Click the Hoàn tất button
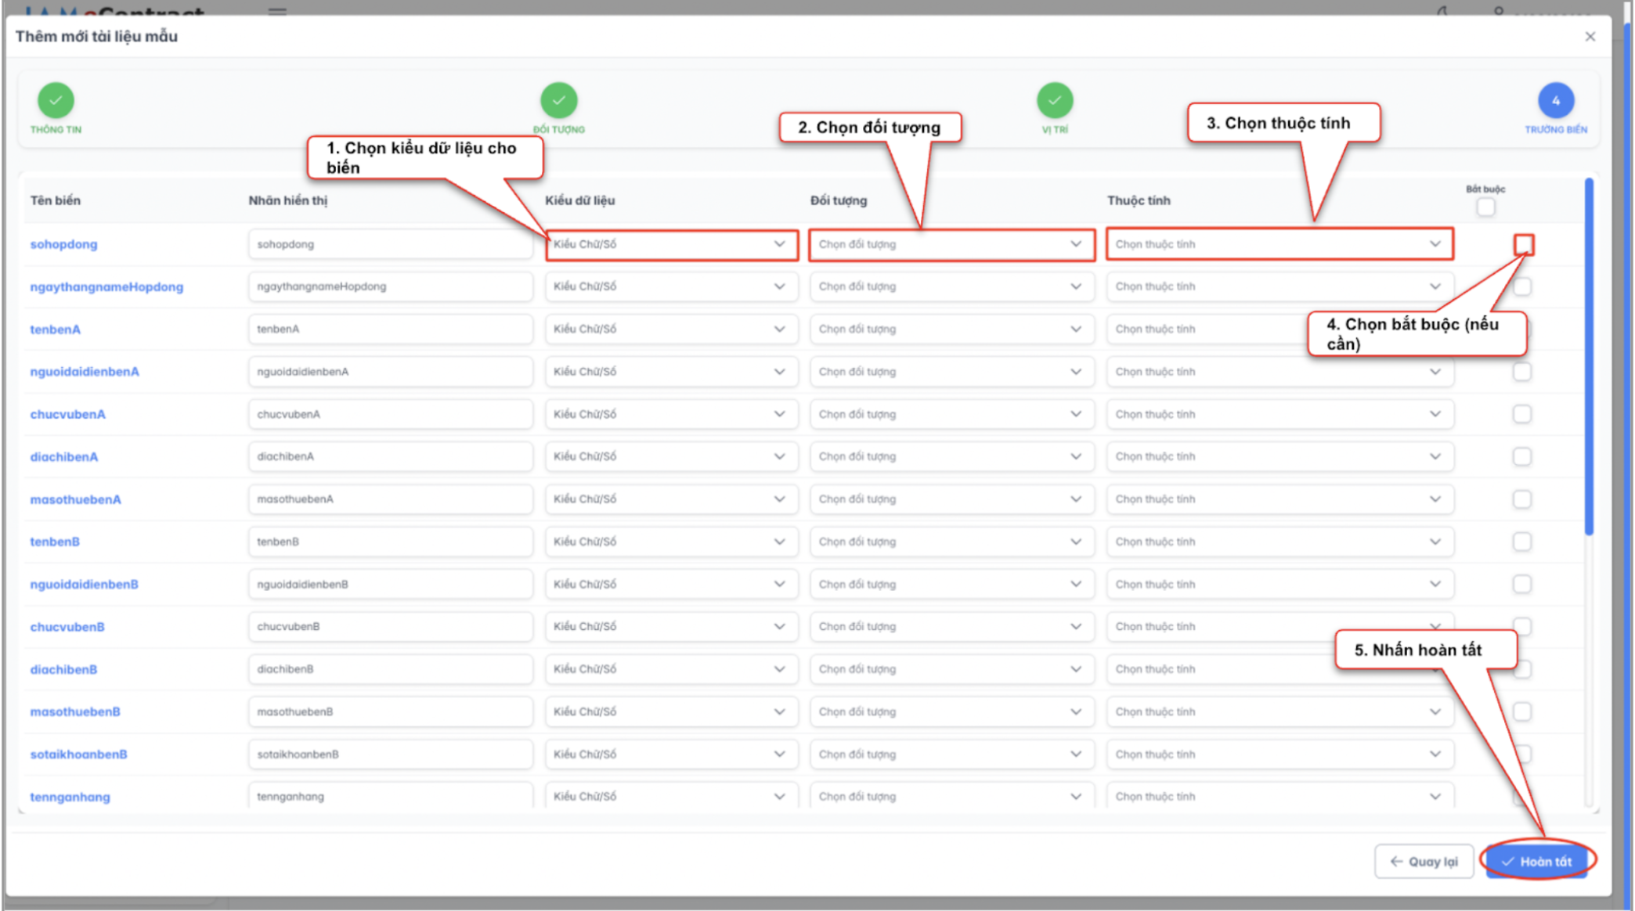This screenshot has width=1635, height=911. [x=1536, y=862]
